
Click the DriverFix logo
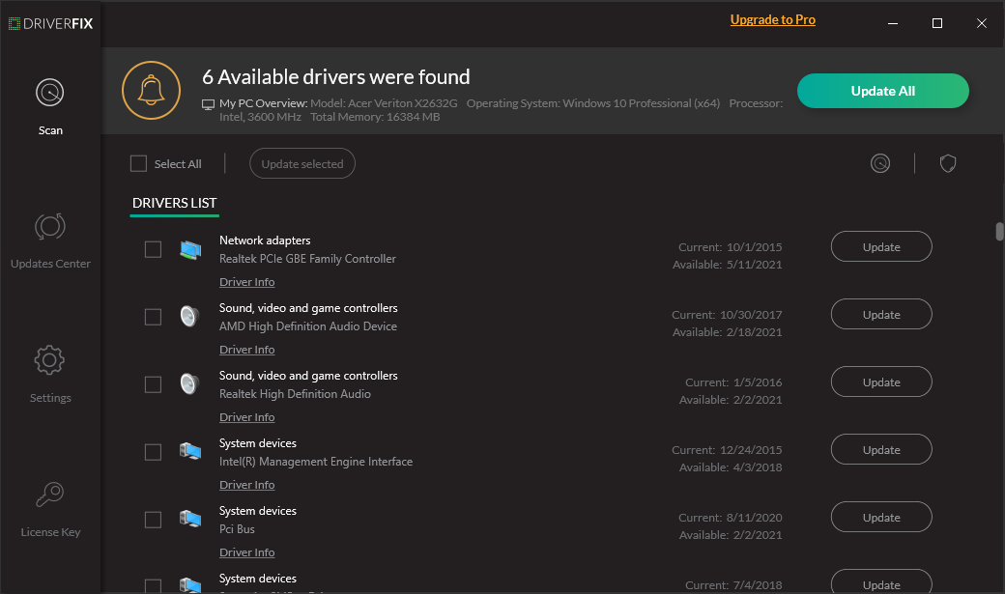(x=52, y=23)
